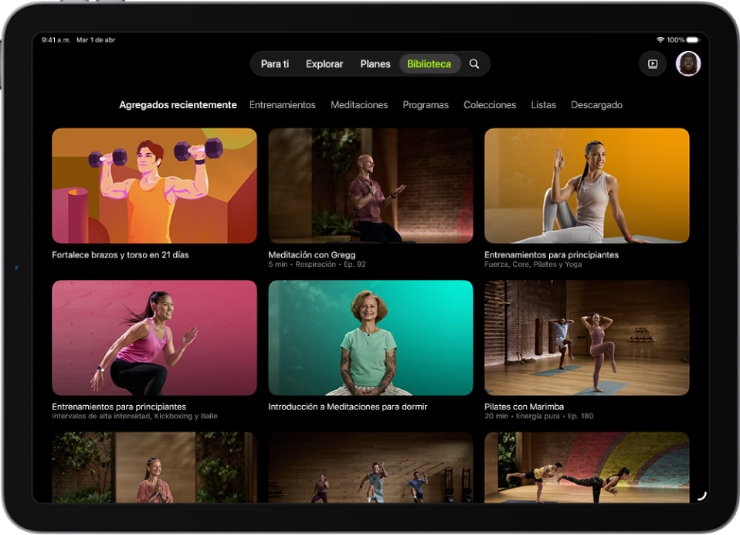
Task: Open 'Fortalece brazos y torso en 21 días'
Action: [154, 186]
